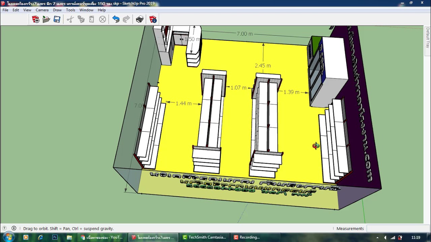Switch to the Chrome YouTube taskbar window

coord(102,237)
